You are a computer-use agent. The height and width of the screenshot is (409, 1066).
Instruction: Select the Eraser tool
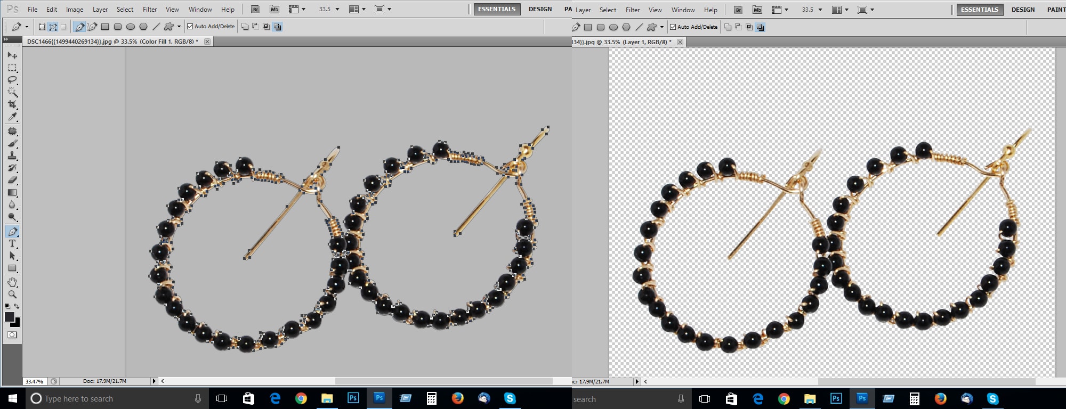12,180
